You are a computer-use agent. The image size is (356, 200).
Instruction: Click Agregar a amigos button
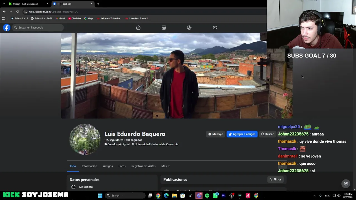pyautogui.click(x=242, y=134)
